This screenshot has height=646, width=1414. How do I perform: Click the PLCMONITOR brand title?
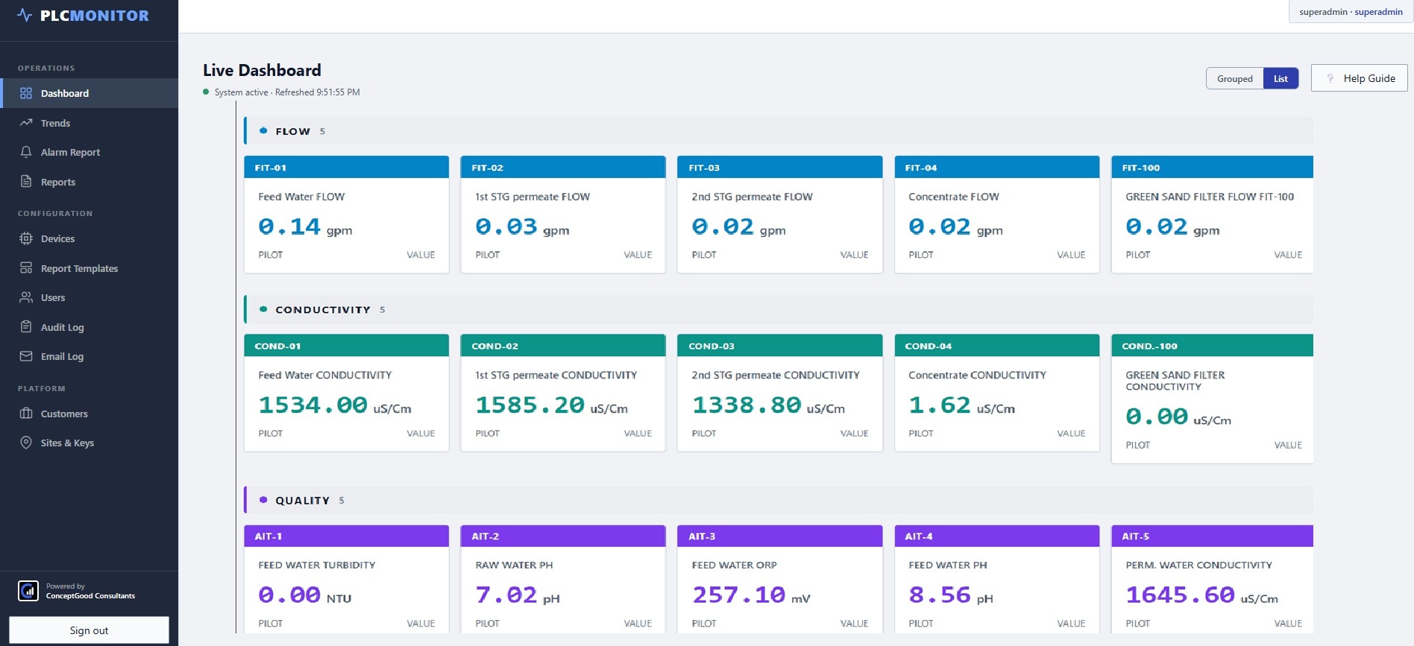95,16
